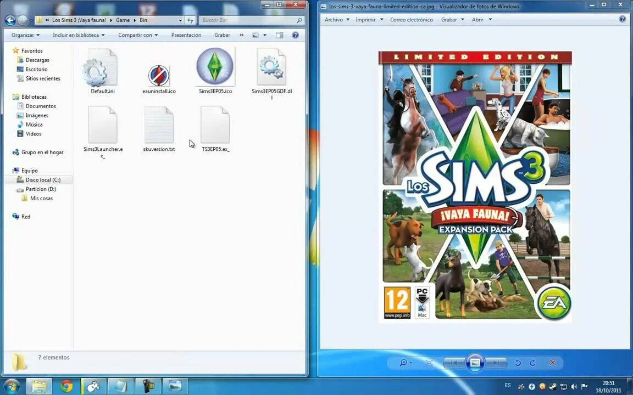Refresh the Explorer folder view
The height and width of the screenshot is (395, 633).
pos(190,20)
